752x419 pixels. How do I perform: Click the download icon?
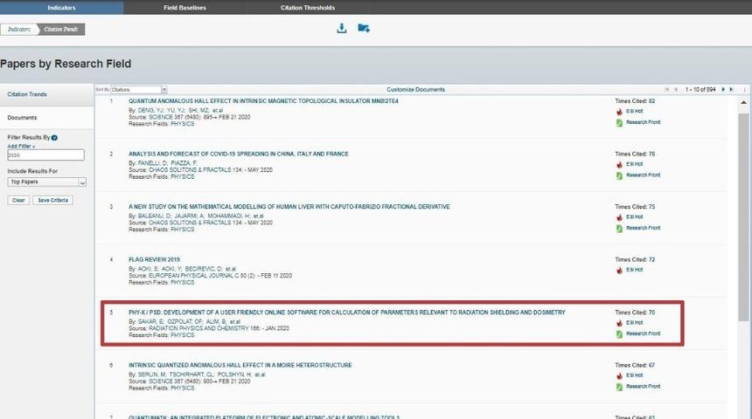342,28
